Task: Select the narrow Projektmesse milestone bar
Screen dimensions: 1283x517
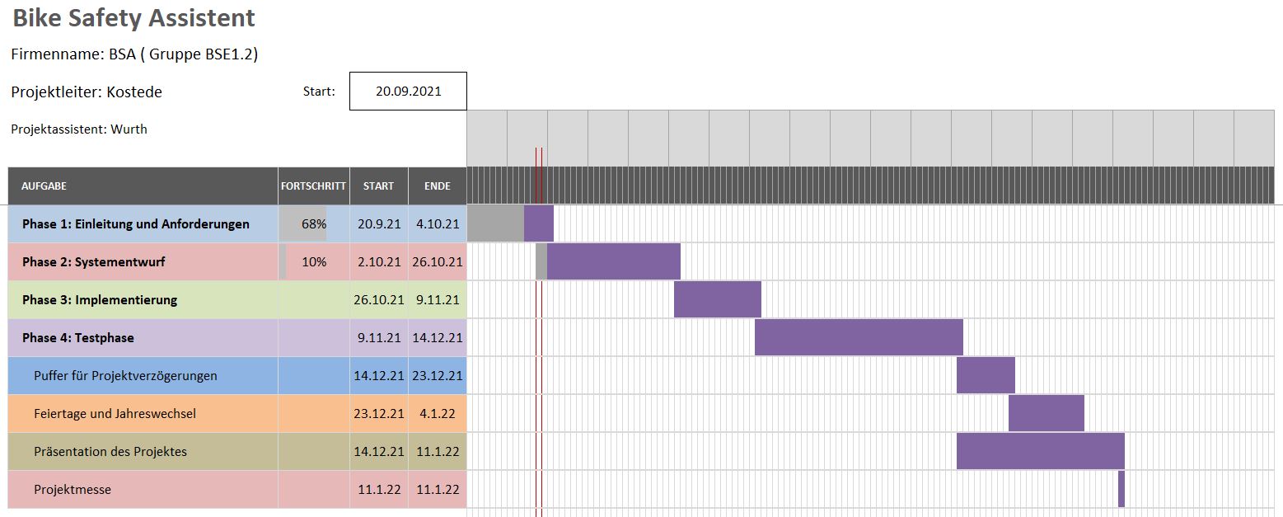Action: 1121,489
